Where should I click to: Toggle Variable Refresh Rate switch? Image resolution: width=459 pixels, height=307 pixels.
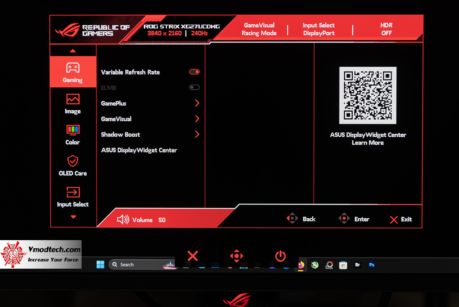(x=194, y=72)
